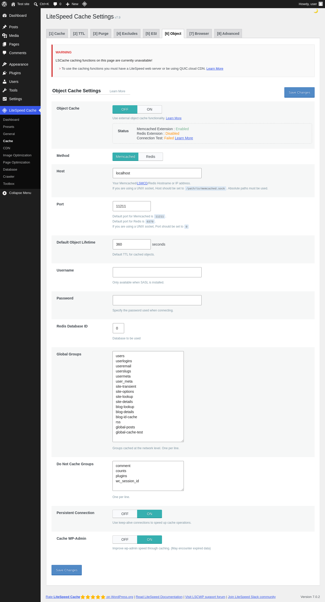Click into the Host input field

coord(157,173)
